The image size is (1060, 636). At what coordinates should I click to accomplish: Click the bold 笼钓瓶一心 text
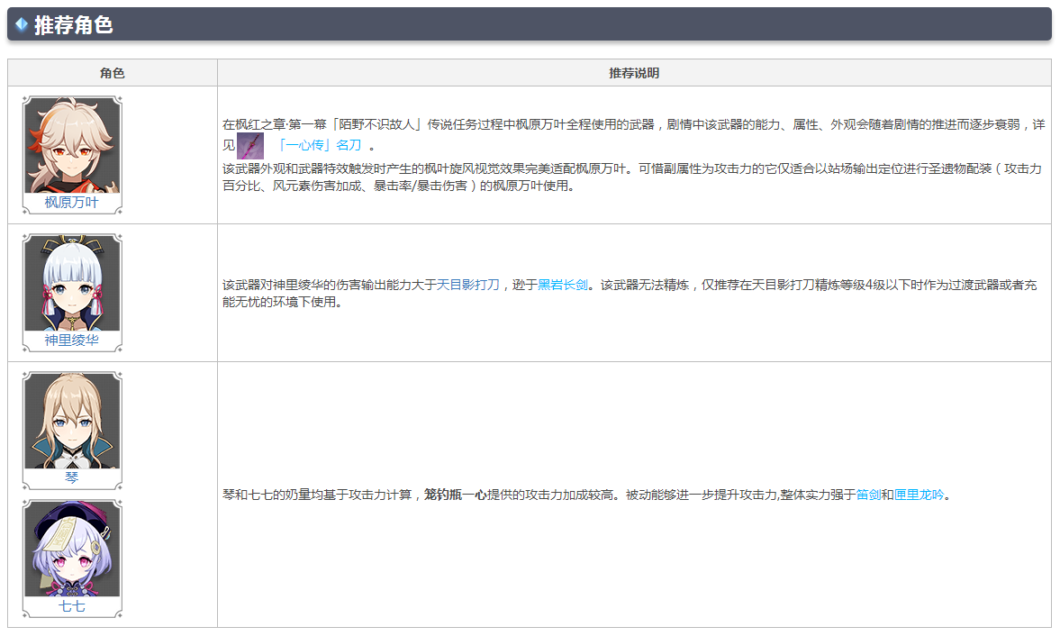pyautogui.click(x=455, y=495)
